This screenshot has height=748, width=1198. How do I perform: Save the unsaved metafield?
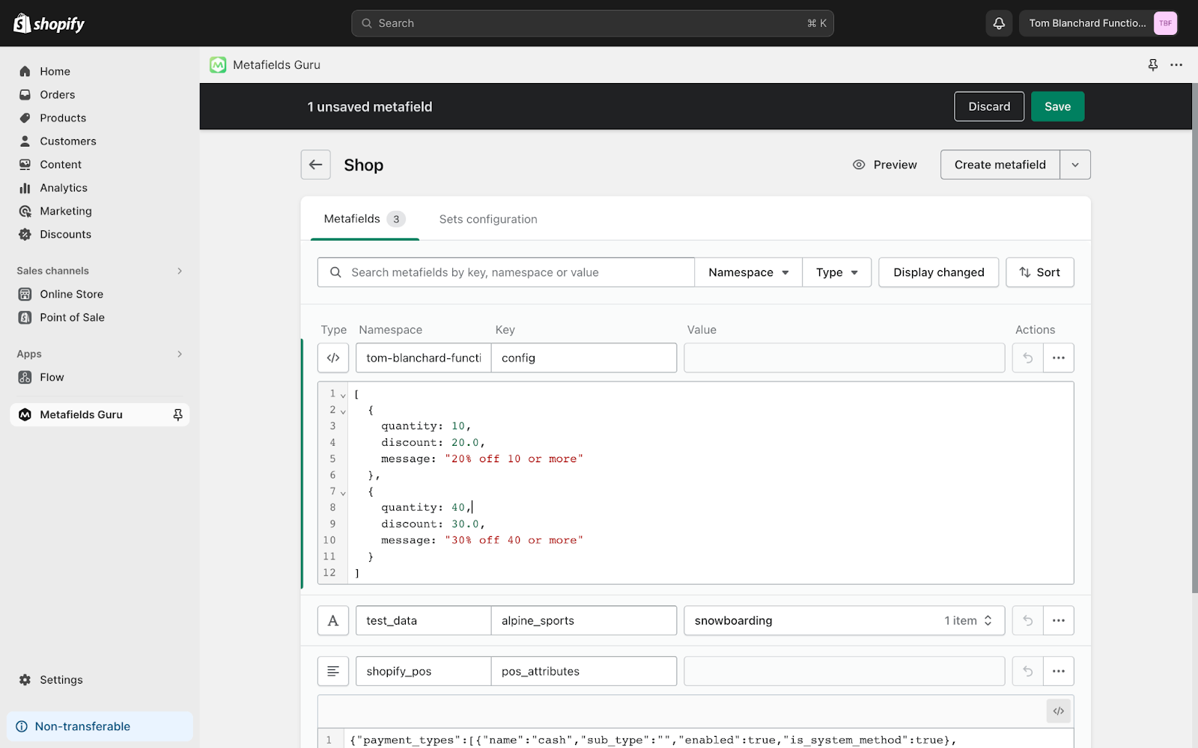pyautogui.click(x=1057, y=106)
